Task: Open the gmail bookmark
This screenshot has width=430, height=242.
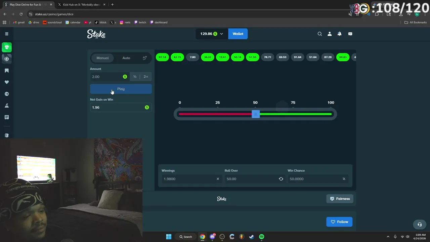Action: point(18,23)
